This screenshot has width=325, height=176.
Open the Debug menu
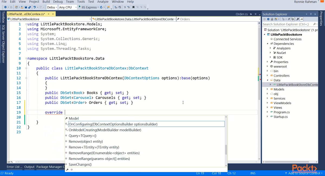[58, 2]
